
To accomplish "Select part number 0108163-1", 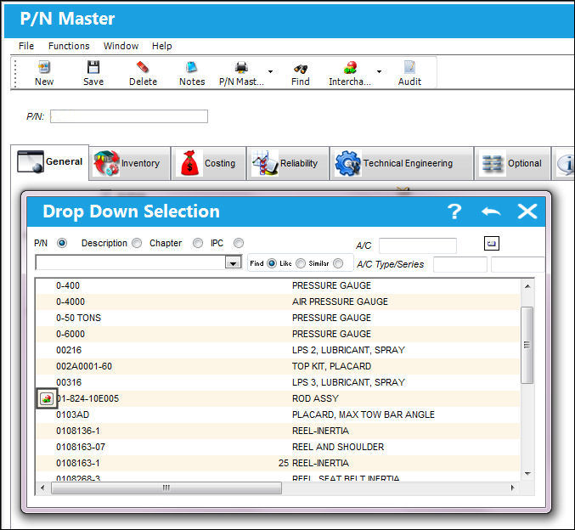I will tap(78, 463).
